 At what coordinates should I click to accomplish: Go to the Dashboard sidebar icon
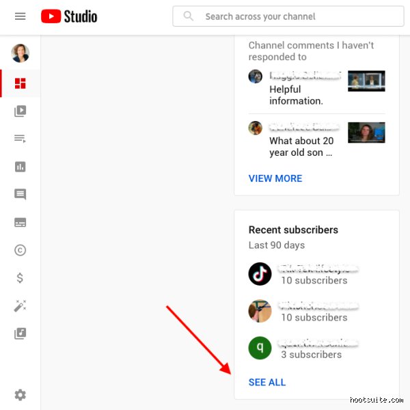[20, 83]
